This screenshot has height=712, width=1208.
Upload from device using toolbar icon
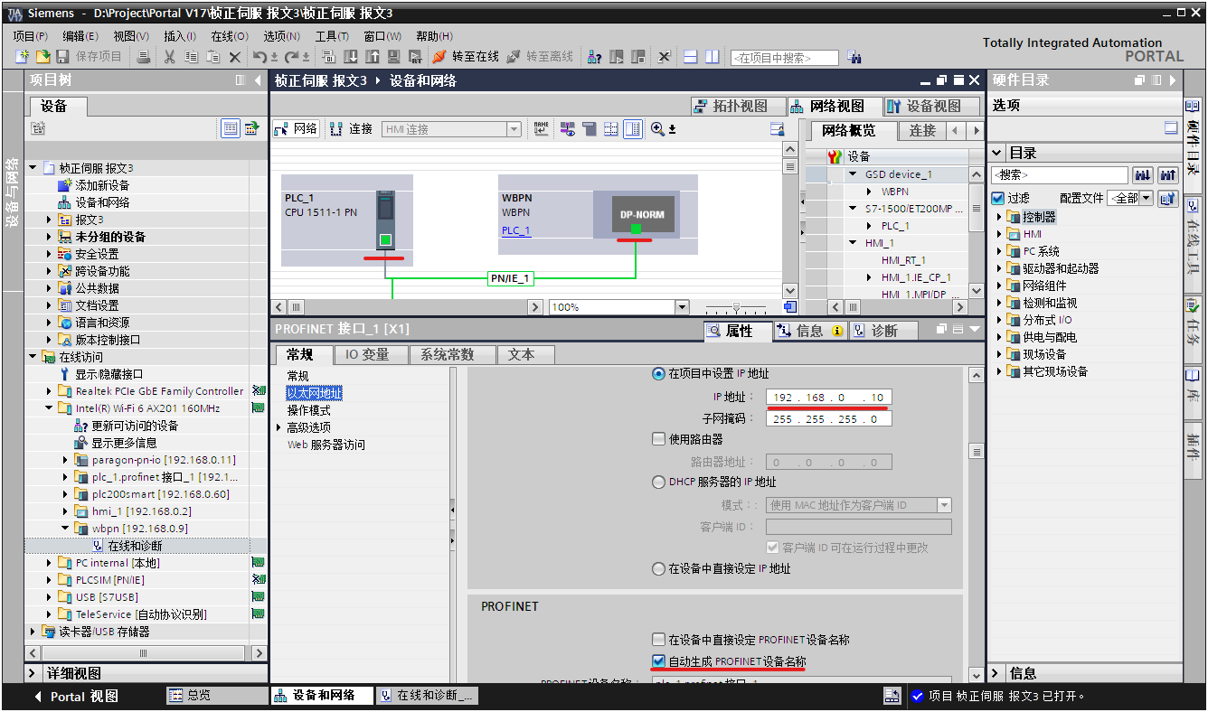point(372,57)
